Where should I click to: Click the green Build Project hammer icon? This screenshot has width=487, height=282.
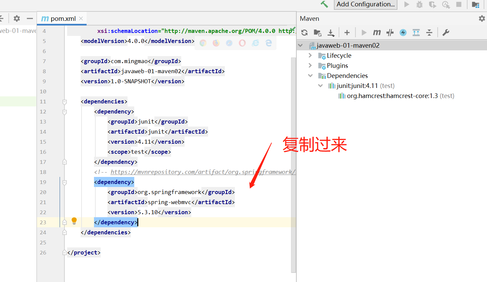(324, 4)
